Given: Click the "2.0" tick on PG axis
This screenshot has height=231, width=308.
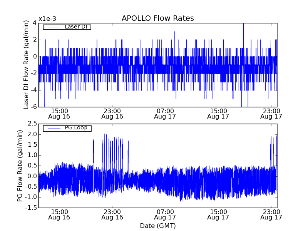Looking at the screenshot, I should 32,134.
